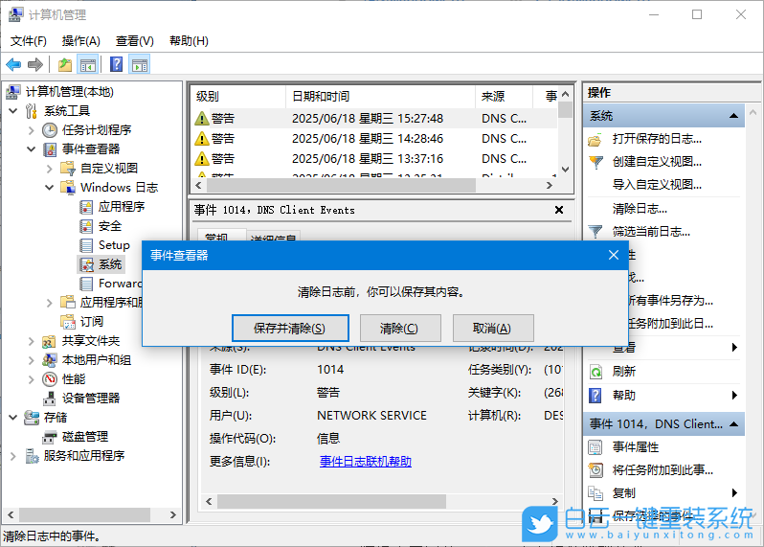Close the 事件查看器 dialog with X
This screenshot has width=764, height=547.
click(x=614, y=255)
